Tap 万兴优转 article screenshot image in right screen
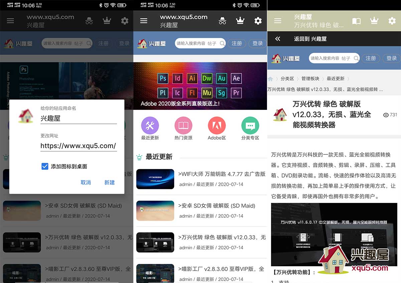 pyautogui.click(x=334, y=234)
